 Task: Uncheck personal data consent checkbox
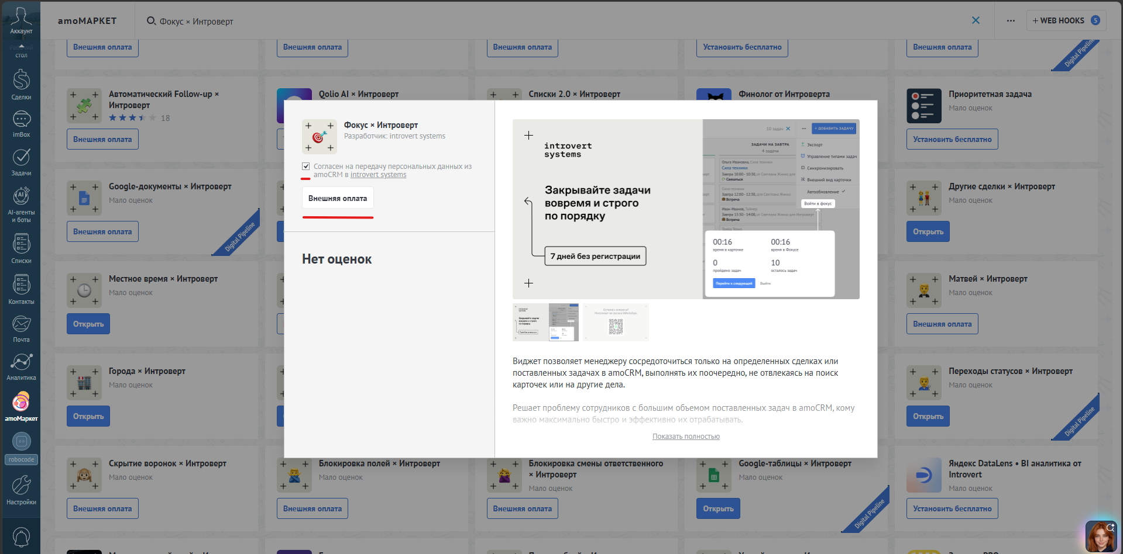[x=305, y=167]
